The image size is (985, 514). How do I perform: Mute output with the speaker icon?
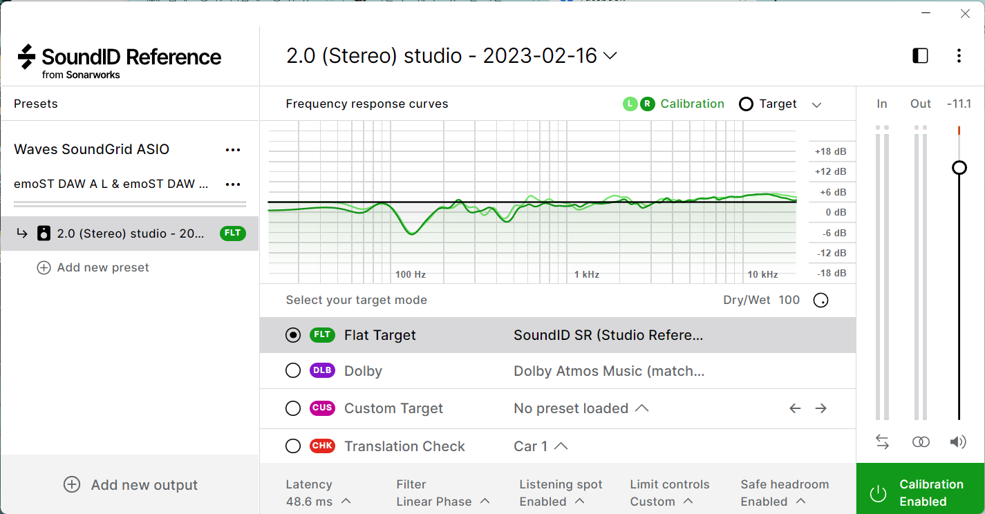958,442
